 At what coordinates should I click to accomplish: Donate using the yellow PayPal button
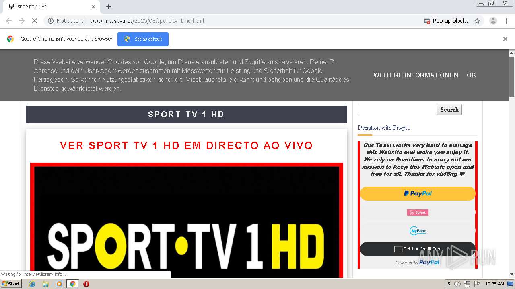click(x=418, y=193)
